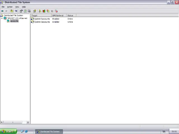Open the Help menu
The width and height of the screenshot is (179, 134).
coord(24,7)
